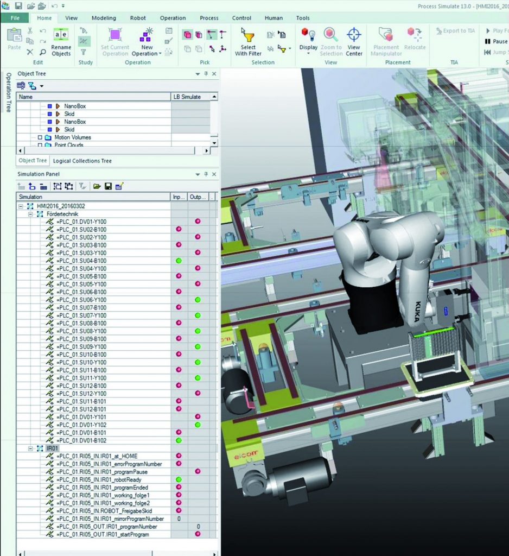The image size is (509, 556).
Task: Toggle the input signal for =PLC_01.SU04-B100
Action: (179, 261)
